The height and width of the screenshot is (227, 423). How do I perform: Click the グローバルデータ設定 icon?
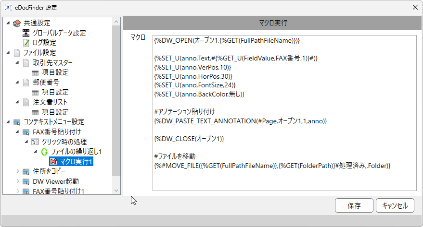pos(26,33)
